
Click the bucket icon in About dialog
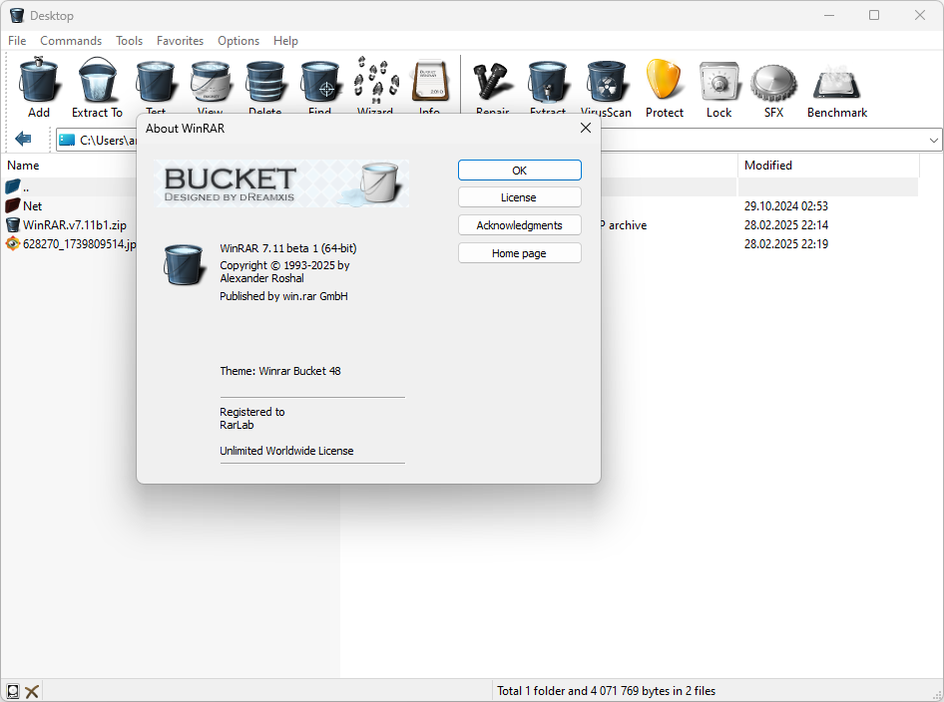click(184, 263)
